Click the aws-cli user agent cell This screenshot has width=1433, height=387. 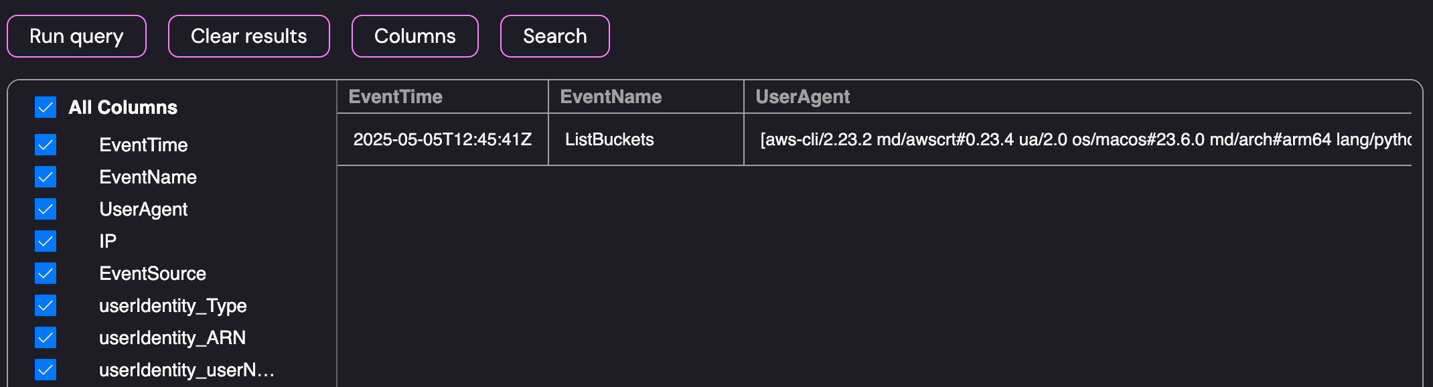click(x=1085, y=139)
